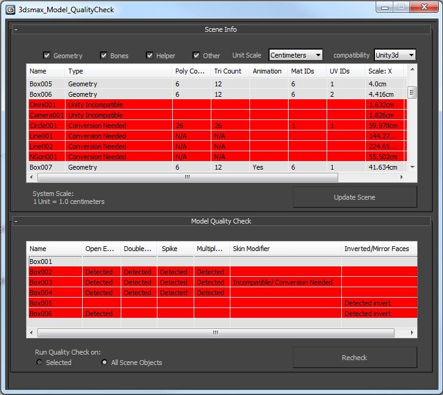Select the Box005 row in Scene Info
This screenshot has height=395, width=443.
[217, 84]
